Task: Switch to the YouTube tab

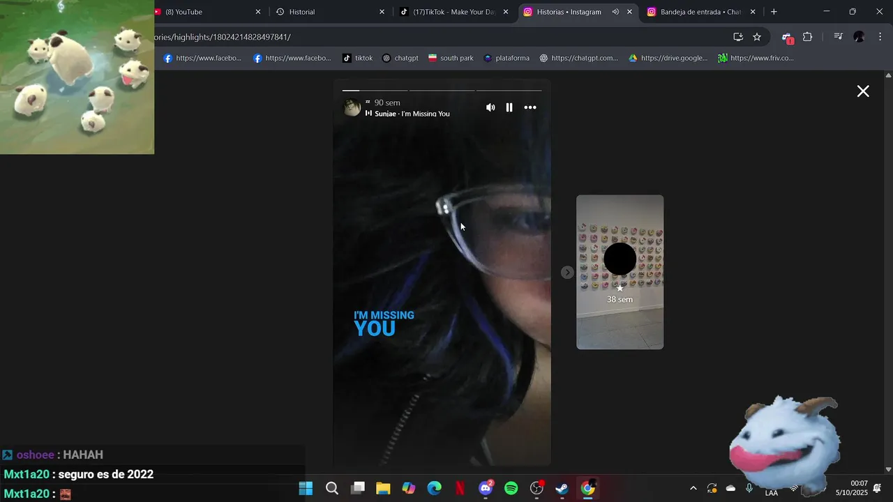Action: pos(202,12)
